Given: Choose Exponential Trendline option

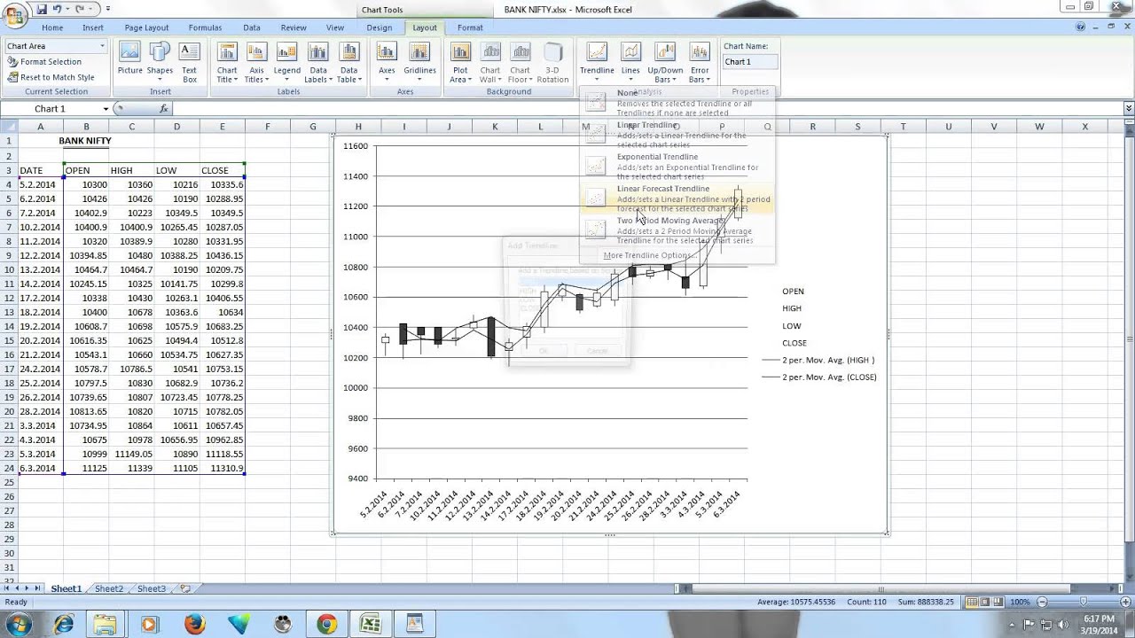Looking at the screenshot, I should 677,166.
